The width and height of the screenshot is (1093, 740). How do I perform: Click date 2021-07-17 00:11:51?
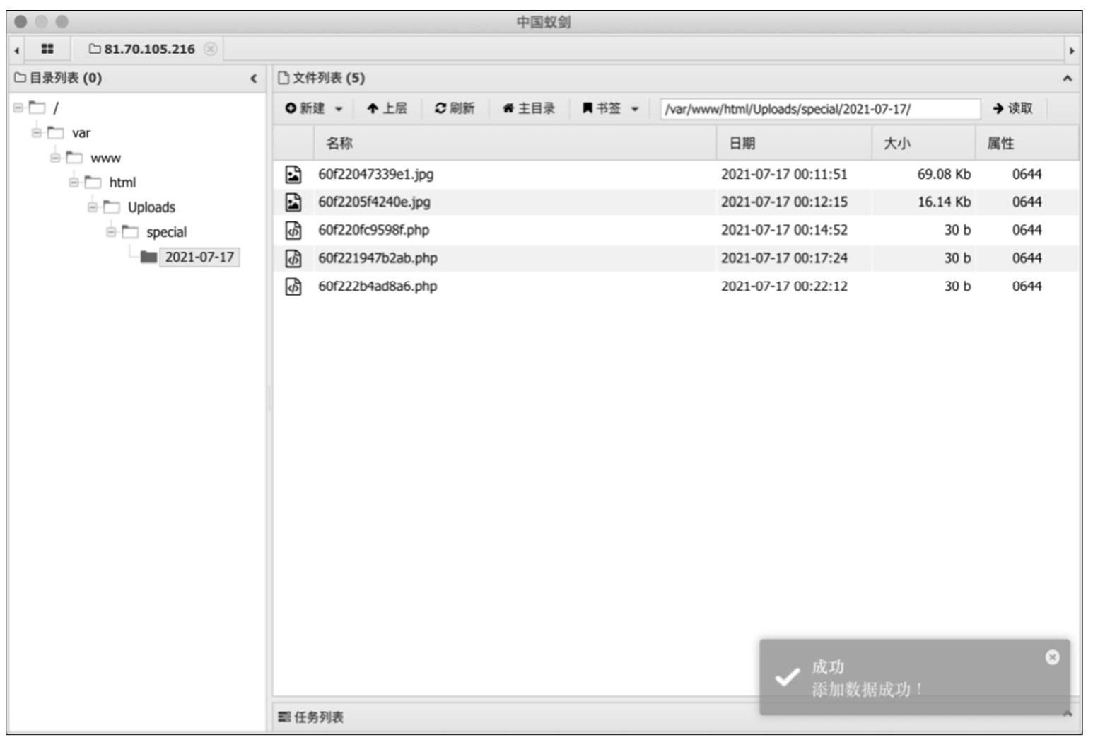[x=783, y=174]
